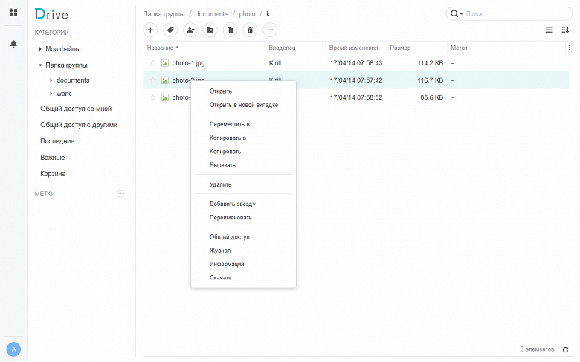The width and height of the screenshot is (580, 362).
Task: Open the app grid launcher icon
Action: pos(13,13)
